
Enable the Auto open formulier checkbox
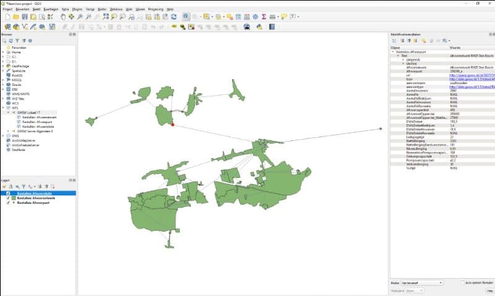point(463,282)
